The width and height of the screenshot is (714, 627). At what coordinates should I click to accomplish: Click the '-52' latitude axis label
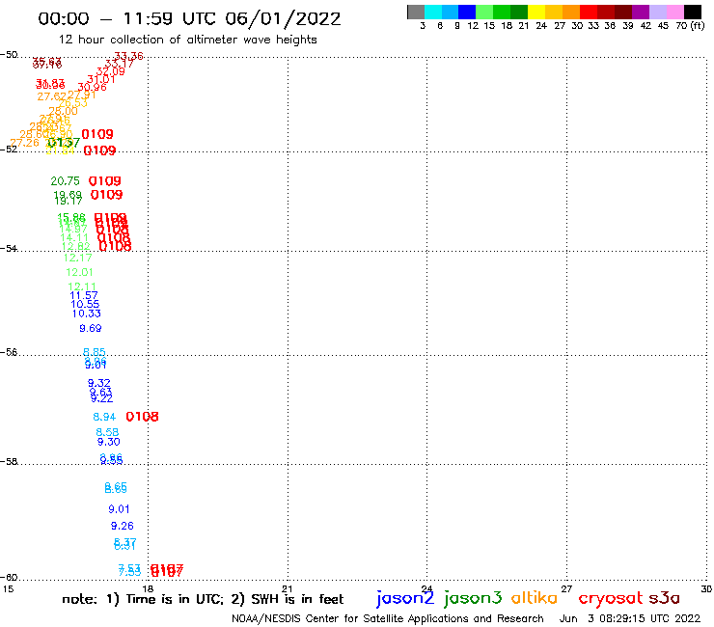pyautogui.click(x=9, y=149)
